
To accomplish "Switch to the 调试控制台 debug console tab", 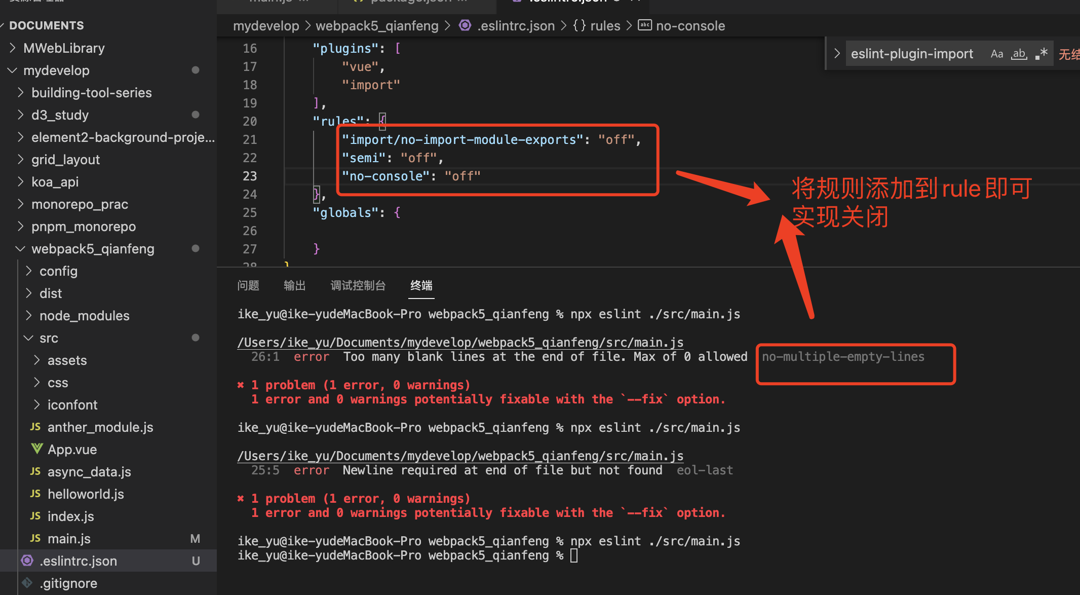I will click(358, 285).
